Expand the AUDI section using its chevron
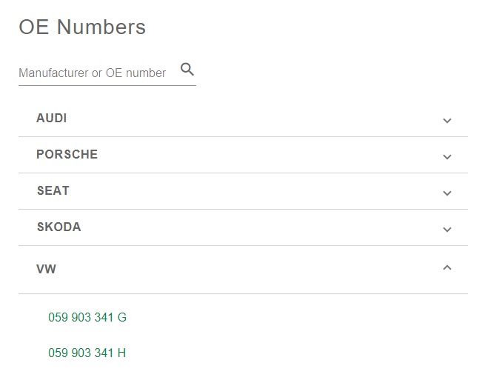 pos(447,120)
